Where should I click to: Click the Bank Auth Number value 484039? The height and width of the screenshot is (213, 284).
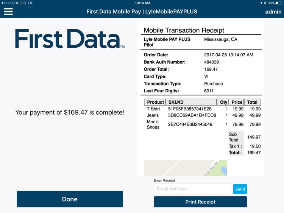212,62
